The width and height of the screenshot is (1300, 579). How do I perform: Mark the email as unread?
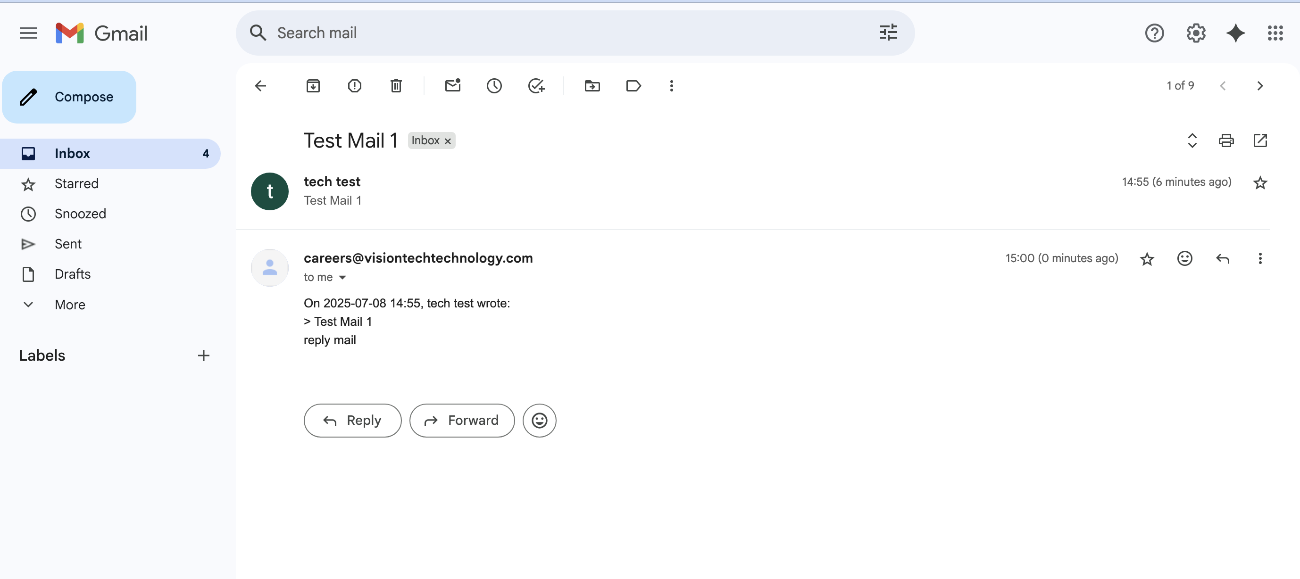point(453,86)
